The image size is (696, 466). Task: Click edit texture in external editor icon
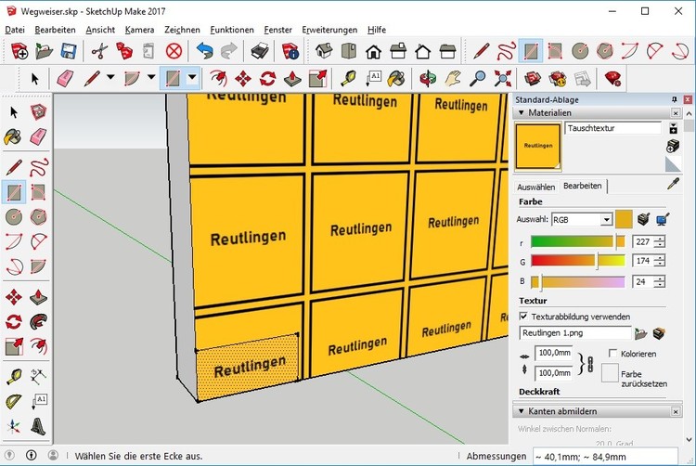pos(660,333)
